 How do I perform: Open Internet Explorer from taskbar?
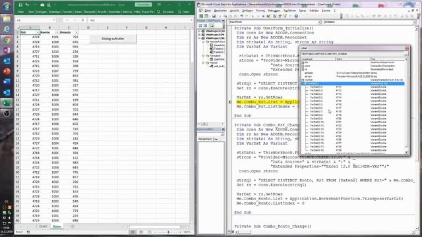(x=7, y=29)
